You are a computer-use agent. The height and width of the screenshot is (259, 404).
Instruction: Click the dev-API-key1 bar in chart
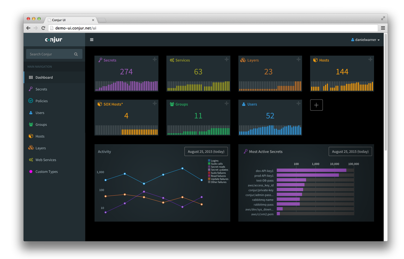coord(311,170)
